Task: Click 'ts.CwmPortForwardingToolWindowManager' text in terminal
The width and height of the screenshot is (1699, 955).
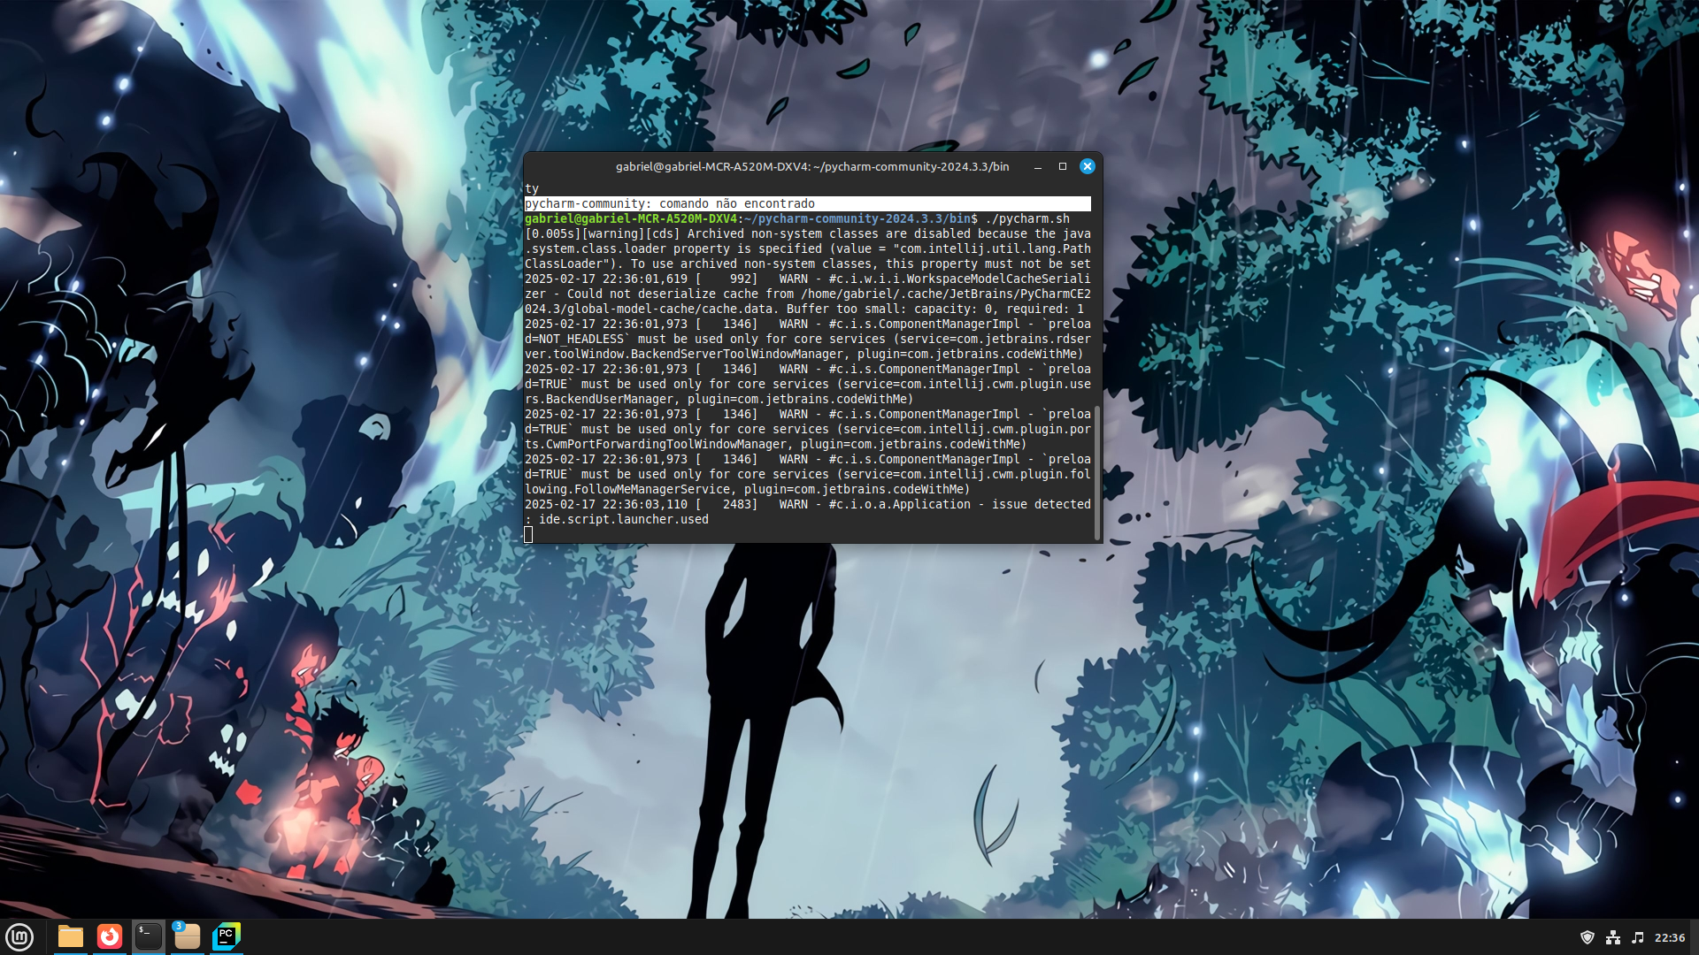Action: (x=656, y=444)
